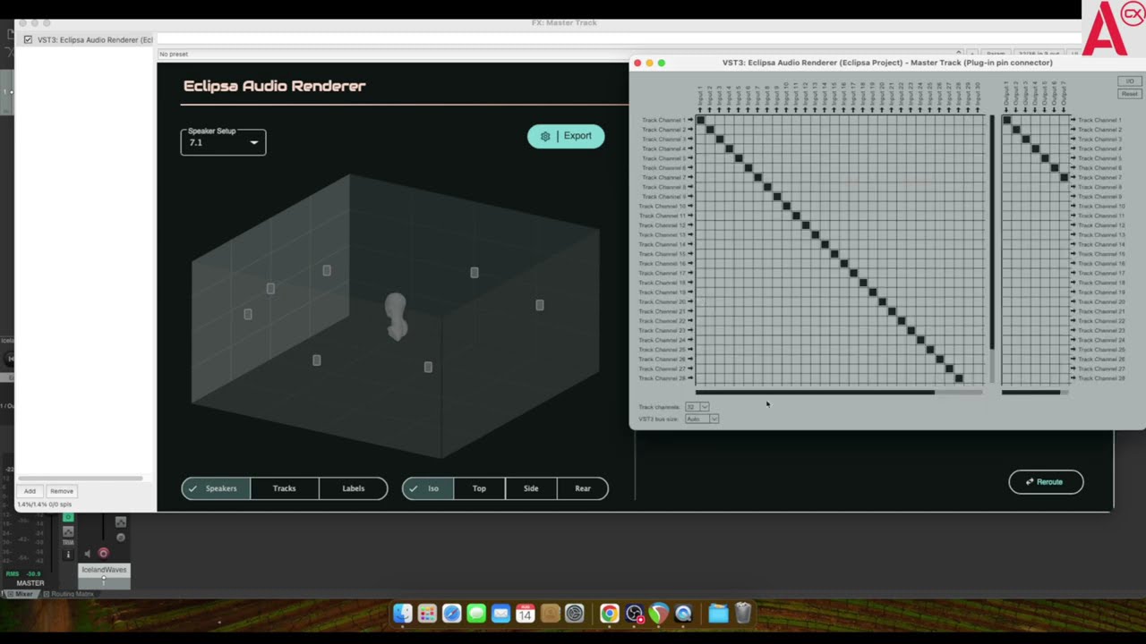Viewport: 1146px width, 644px height.
Task: Open the Track channels count dropdown
Action: 697,407
